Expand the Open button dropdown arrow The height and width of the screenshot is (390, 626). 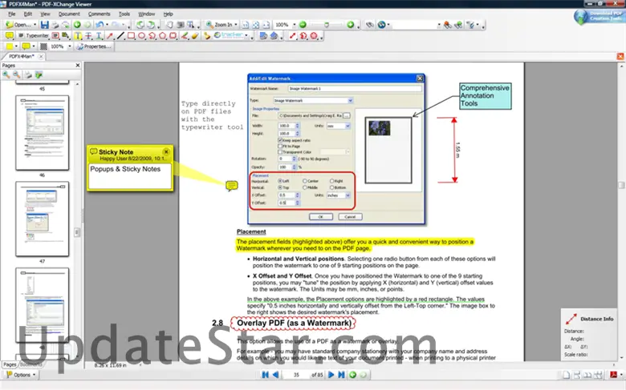click(35, 25)
